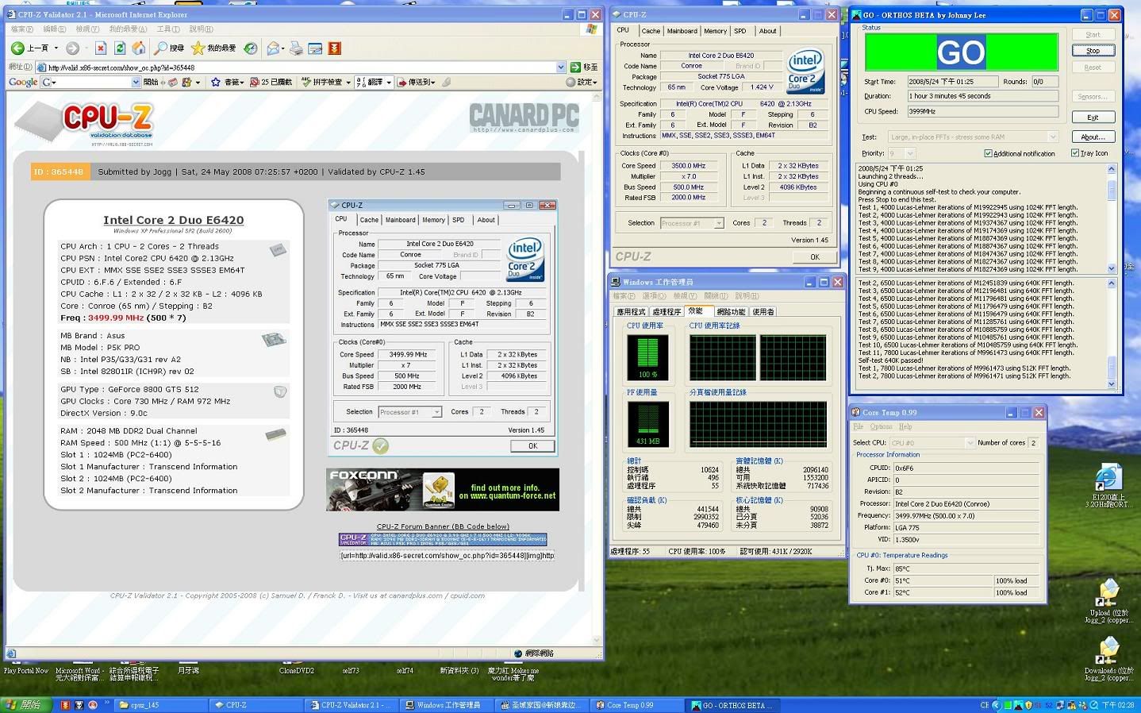
Task: Click the PF usage 431 MB meter
Action: point(647,423)
